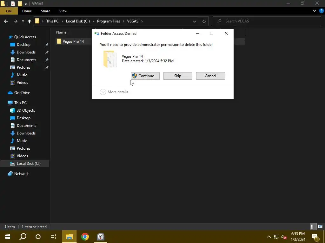Go up one folder level
Image resolution: width=325 pixels, height=243 pixels.
(30, 21)
